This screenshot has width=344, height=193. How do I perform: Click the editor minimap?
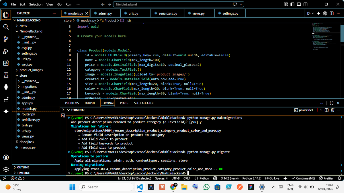[327, 37]
